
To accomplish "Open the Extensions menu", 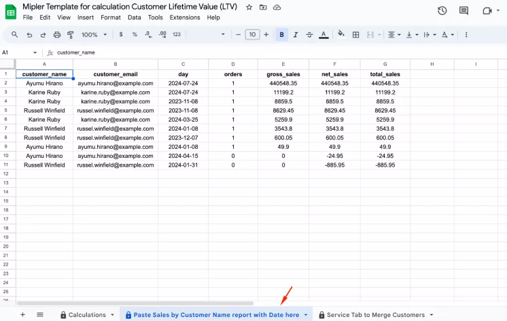I will pos(185,18).
